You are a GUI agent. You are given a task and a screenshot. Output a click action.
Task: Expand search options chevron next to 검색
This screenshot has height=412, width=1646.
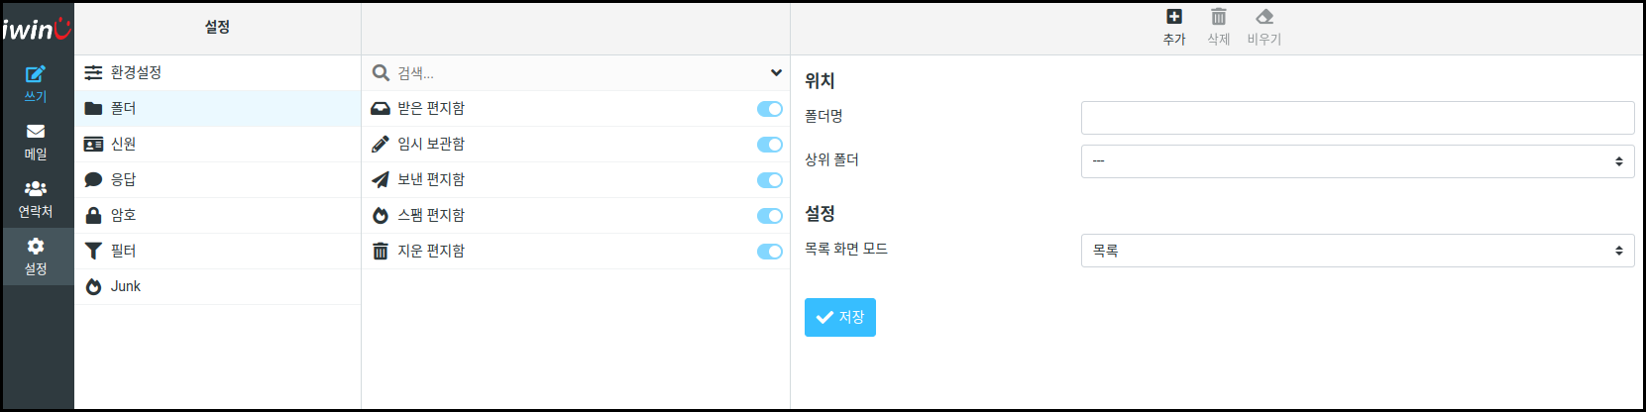(x=776, y=72)
